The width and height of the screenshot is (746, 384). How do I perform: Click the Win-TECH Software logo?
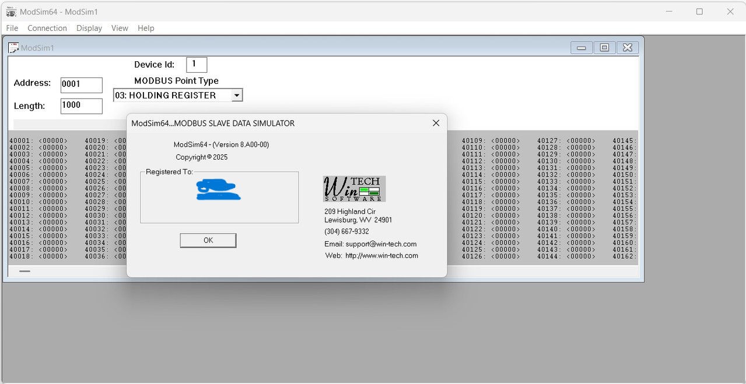(x=354, y=189)
